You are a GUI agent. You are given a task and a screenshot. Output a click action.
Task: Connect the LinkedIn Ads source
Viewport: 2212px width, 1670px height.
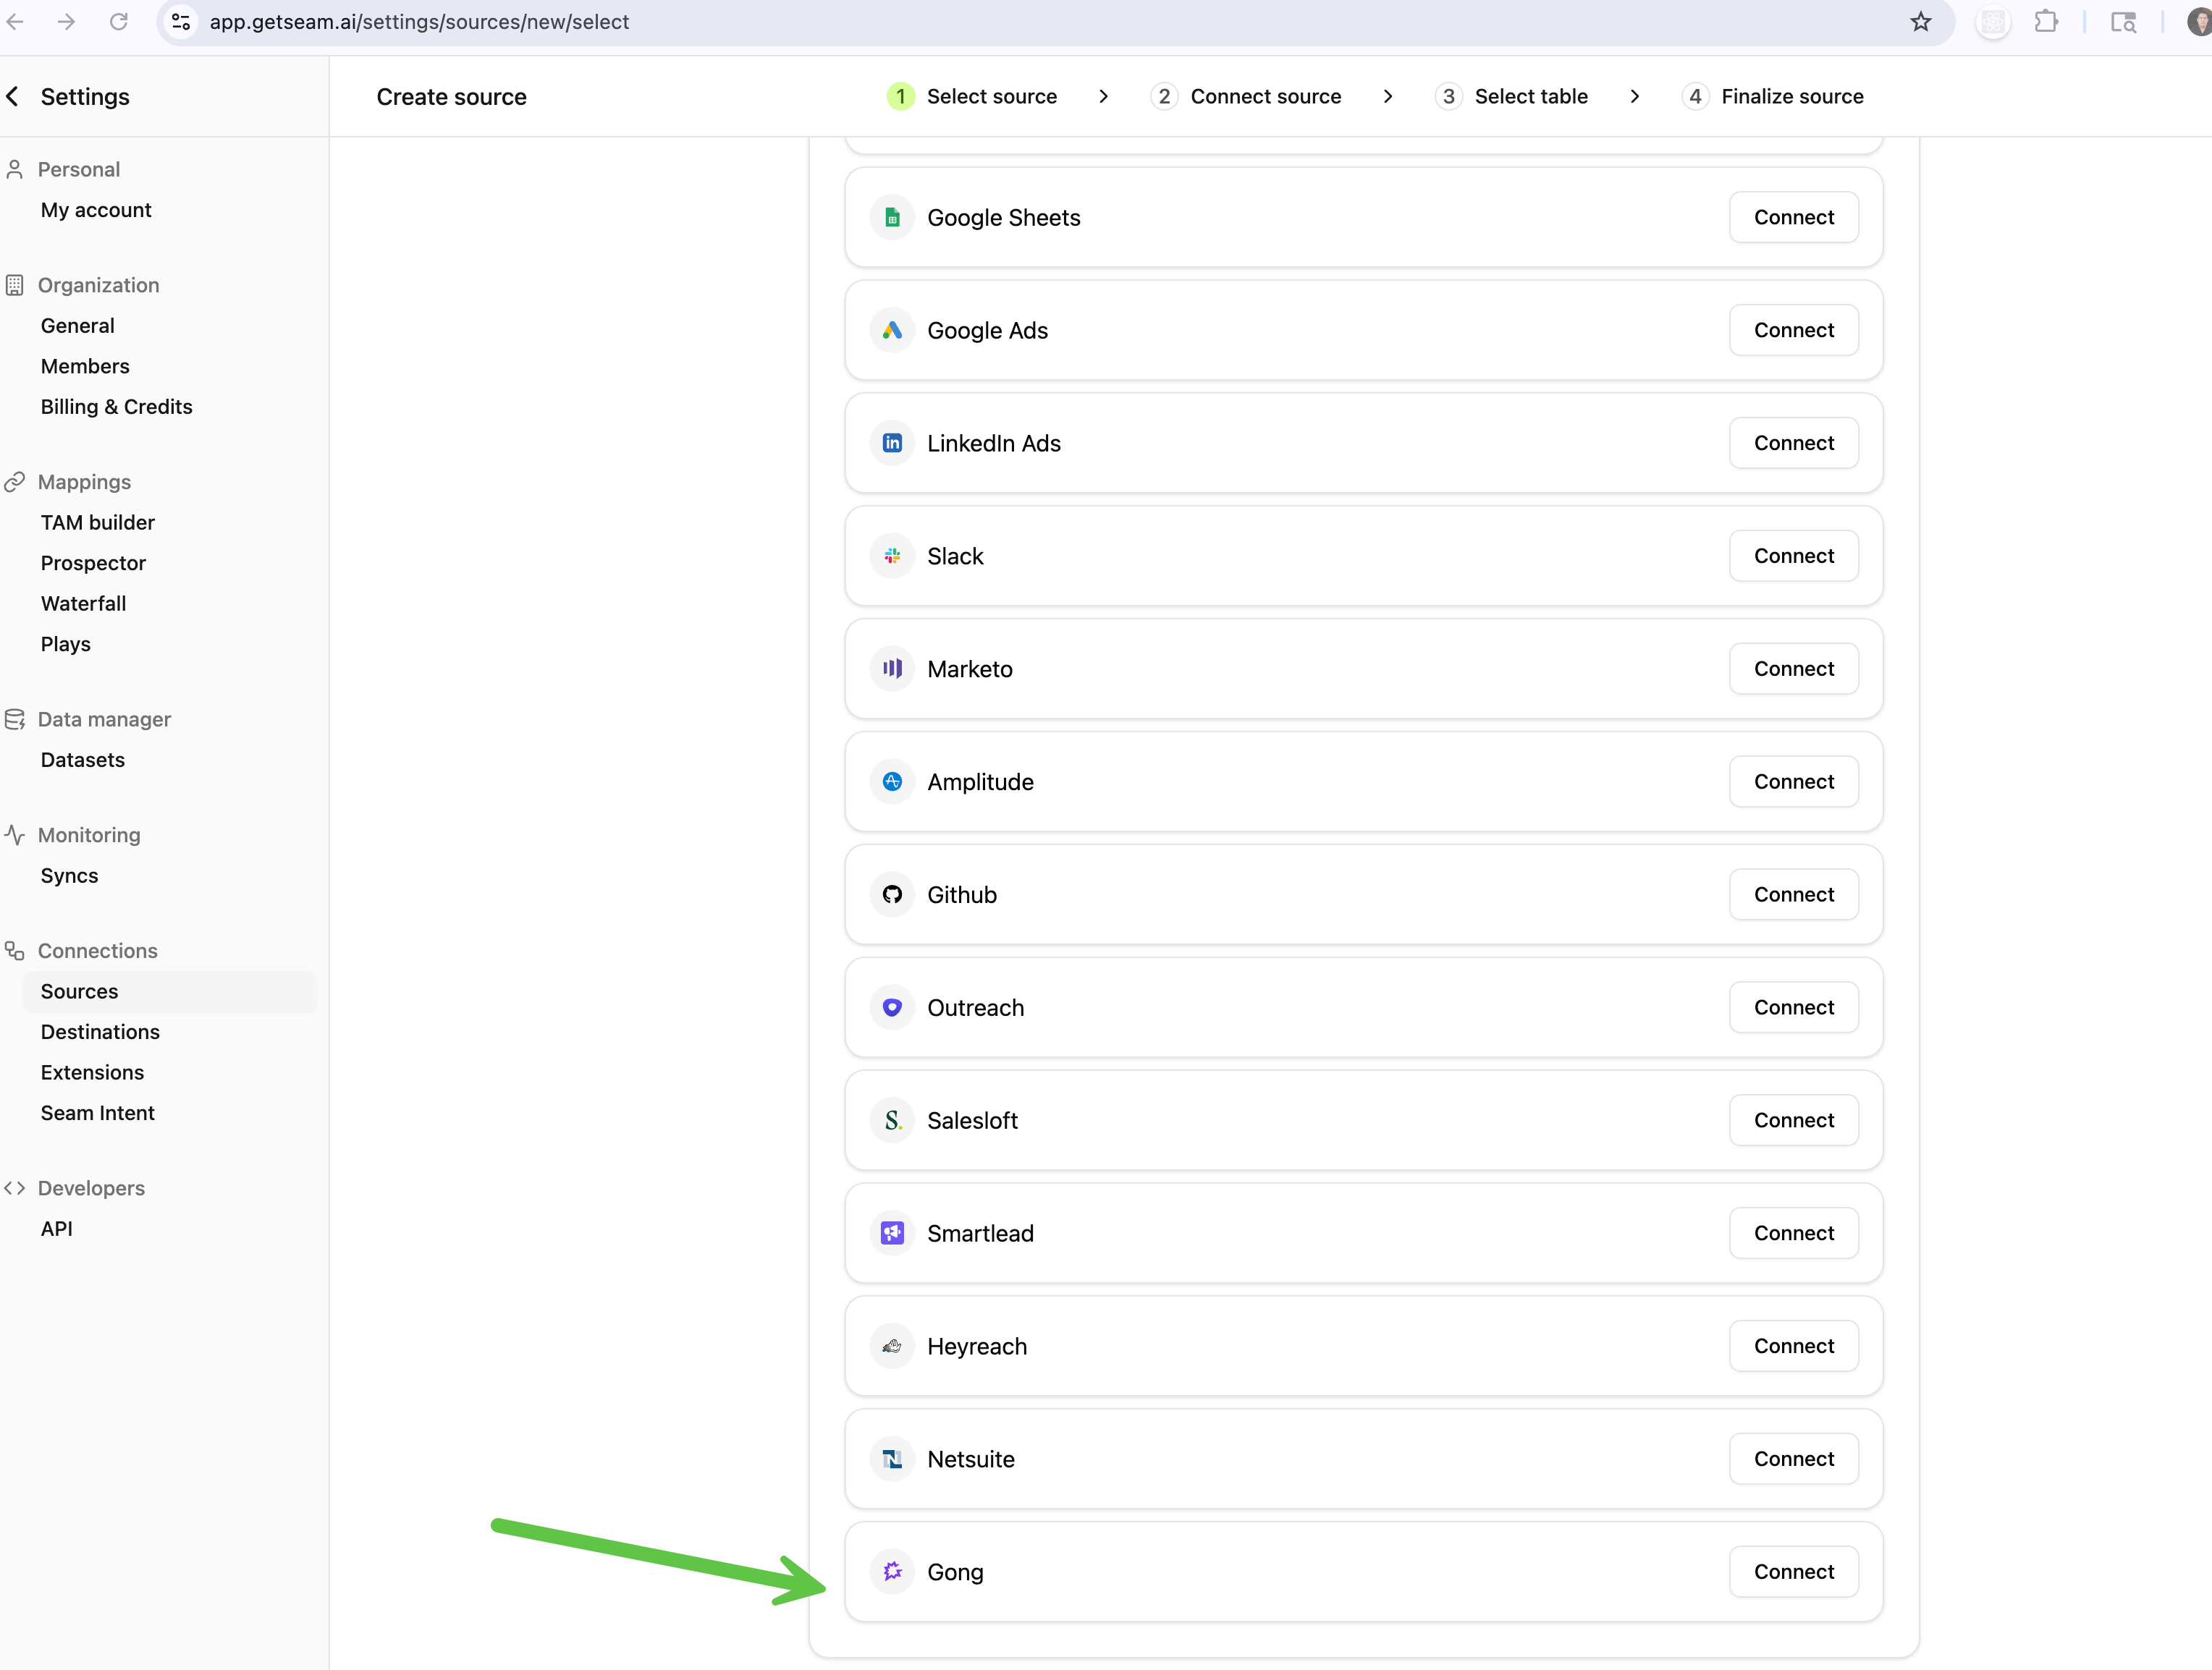(1793, 444)
